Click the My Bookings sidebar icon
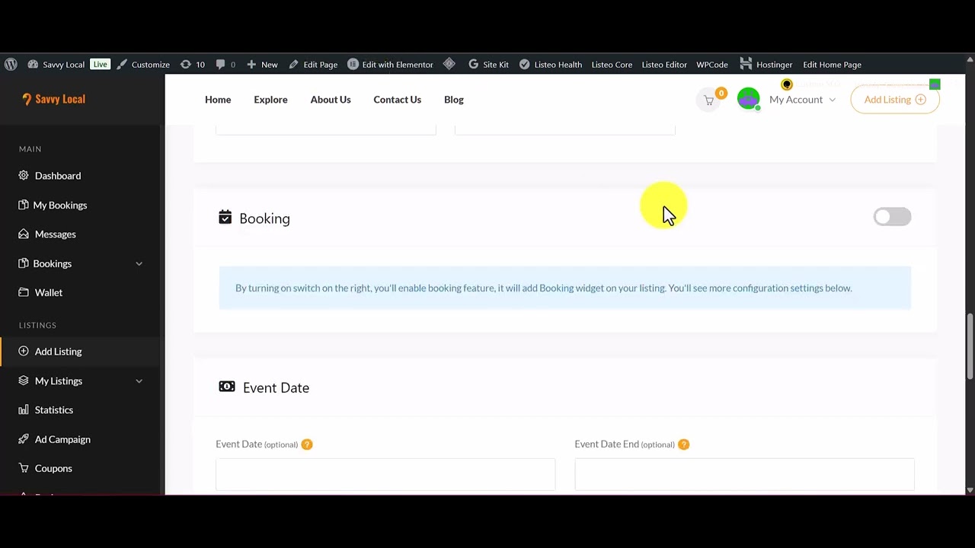 (24, 205)
